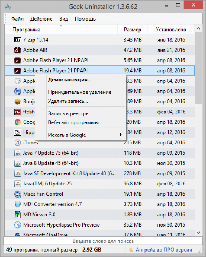Click the Hippo program icon

[x=17, y=132]
